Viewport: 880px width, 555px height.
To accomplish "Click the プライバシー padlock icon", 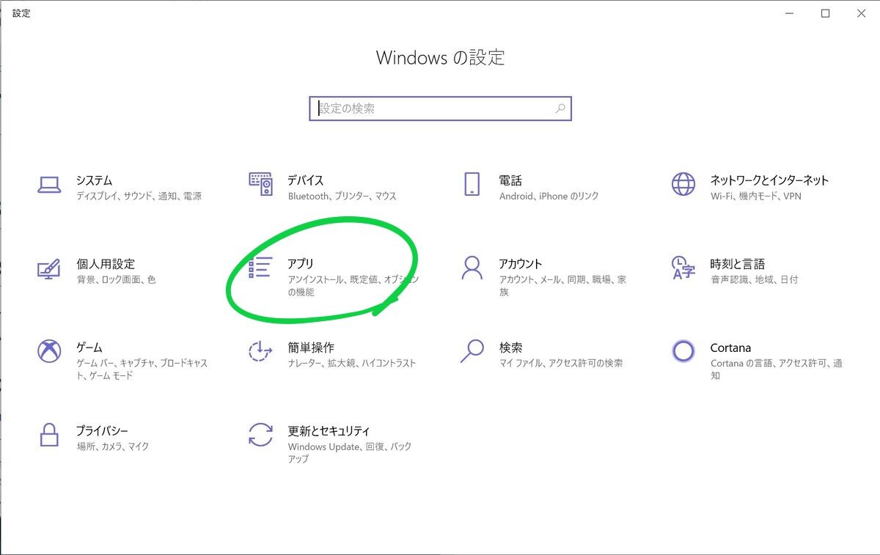I will (49, 435).
